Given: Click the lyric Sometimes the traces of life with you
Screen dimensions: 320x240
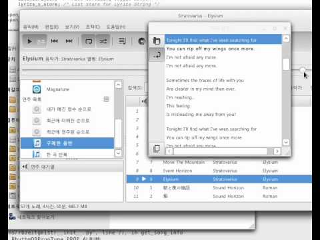Looking at the screenshot, I should coord(205,81).
